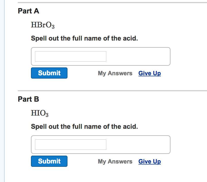Focus the acid name field in Part B
The image size is (207, 182).
coord(70,144)
